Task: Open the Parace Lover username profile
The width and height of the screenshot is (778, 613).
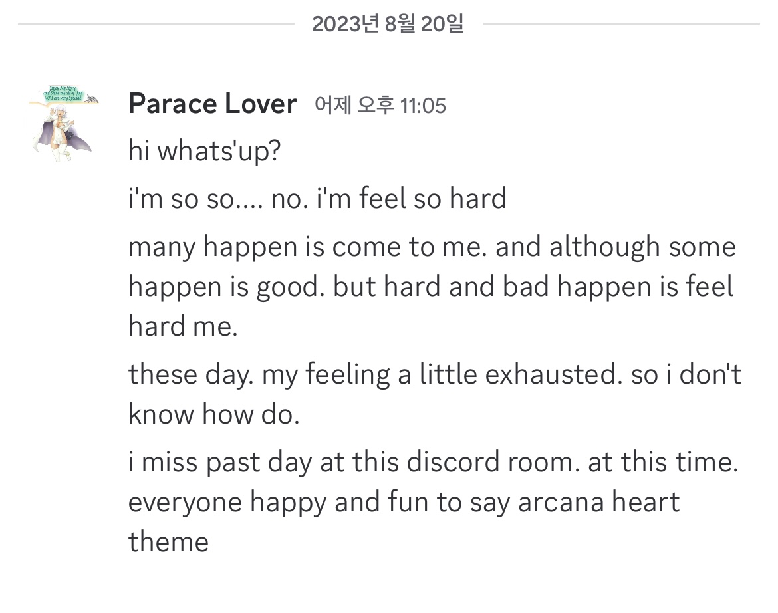Action: coord(212,104)
